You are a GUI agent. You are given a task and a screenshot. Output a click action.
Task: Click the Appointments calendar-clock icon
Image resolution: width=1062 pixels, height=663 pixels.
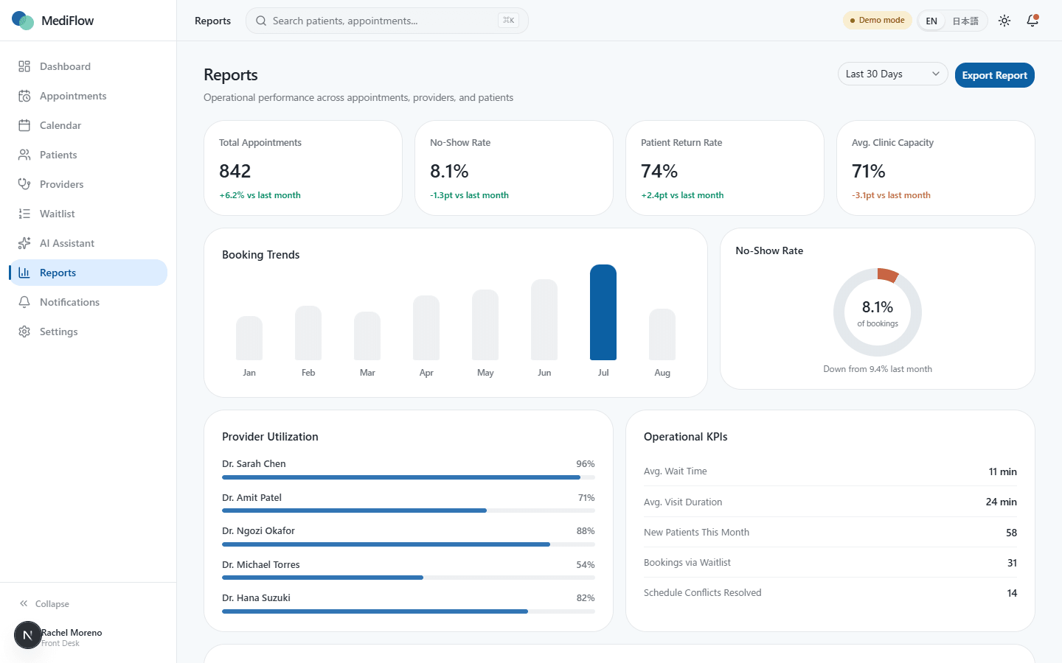point(24,96)
